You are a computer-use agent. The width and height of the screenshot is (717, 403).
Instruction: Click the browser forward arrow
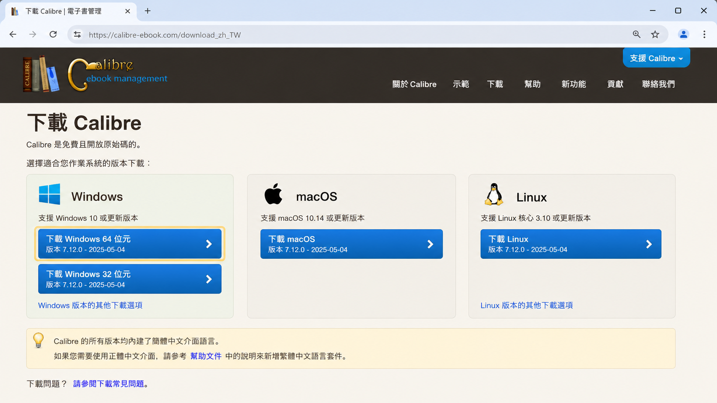tap(33, 35)
